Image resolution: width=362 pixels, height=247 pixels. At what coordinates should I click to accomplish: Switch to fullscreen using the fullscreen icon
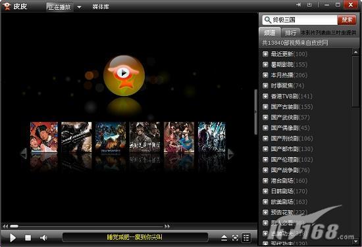point(235,238)
